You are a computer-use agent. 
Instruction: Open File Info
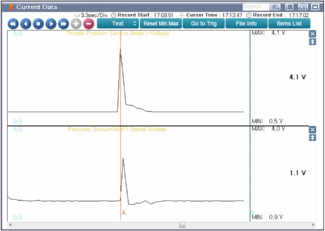coord(246,24)
